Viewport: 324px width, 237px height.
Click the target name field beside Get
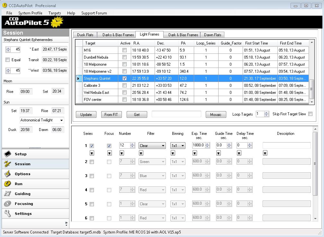[176, 114]
